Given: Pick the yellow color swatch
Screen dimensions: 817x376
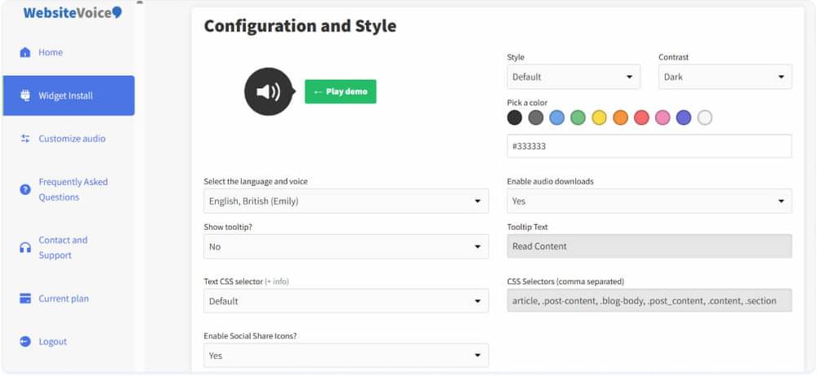Looking at the screenshot, I should (599, 118).
